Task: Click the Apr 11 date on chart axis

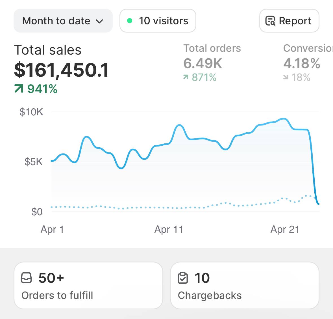Action: (169, 229)
